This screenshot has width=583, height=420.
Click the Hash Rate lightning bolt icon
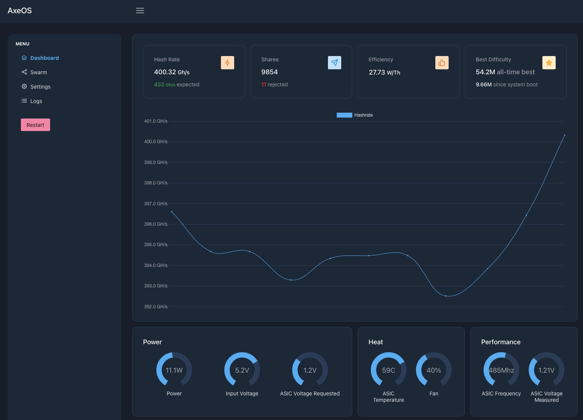227,63
